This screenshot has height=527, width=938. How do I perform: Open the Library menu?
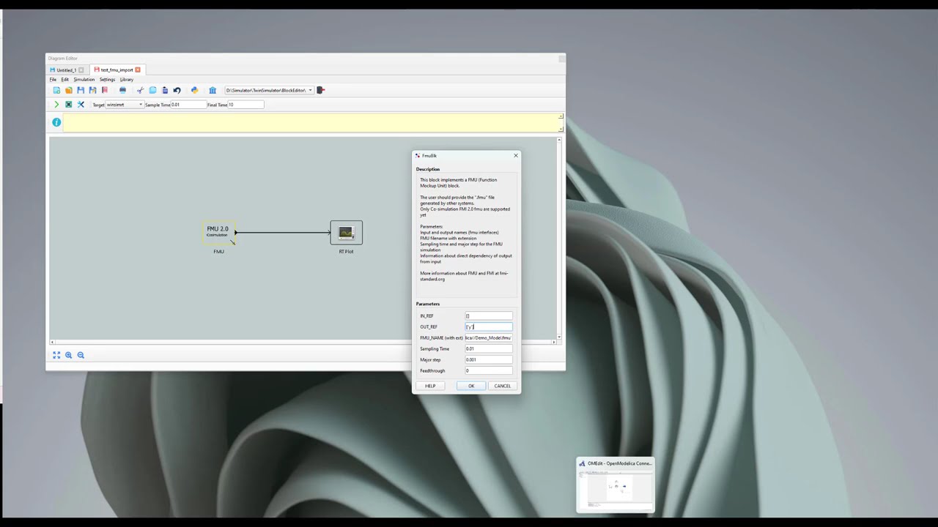127,79
